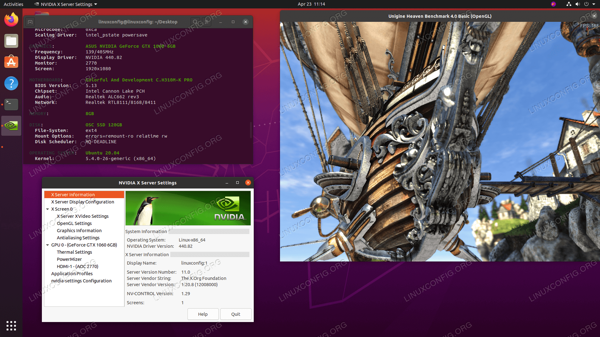Viewport: 600px width, 337px height.
Task: Open nvidia-settings Configuration page
Action: pos(81,281)
